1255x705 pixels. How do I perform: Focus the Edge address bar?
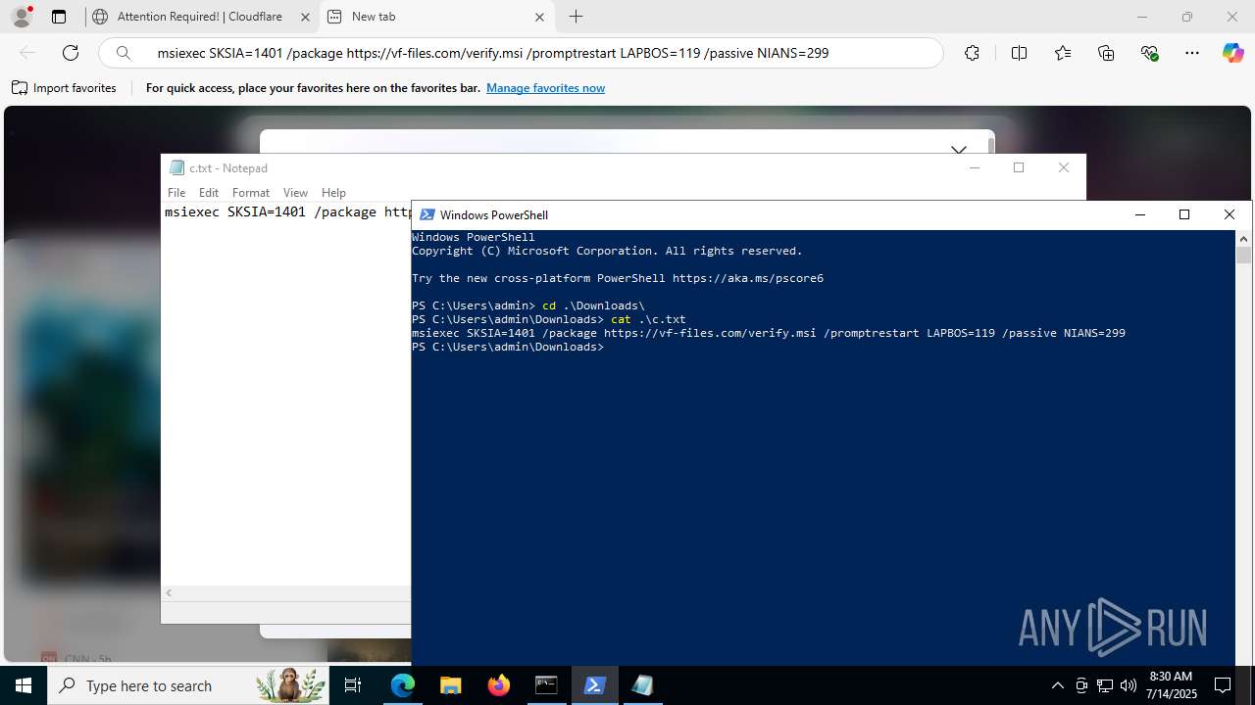coord(521,53)
